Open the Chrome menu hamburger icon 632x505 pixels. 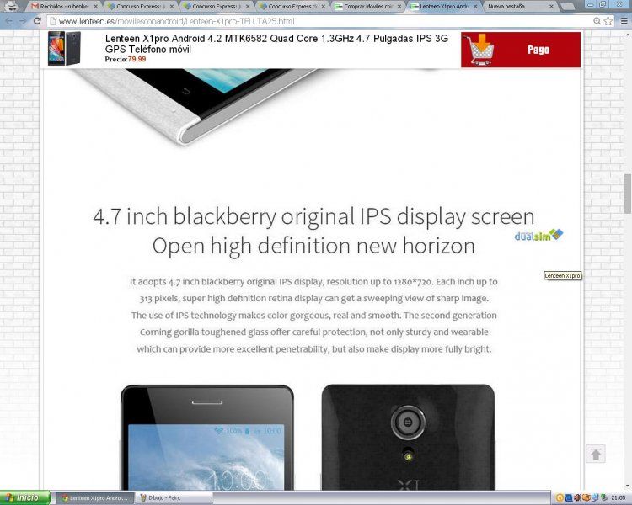click(x=624, y=21)
